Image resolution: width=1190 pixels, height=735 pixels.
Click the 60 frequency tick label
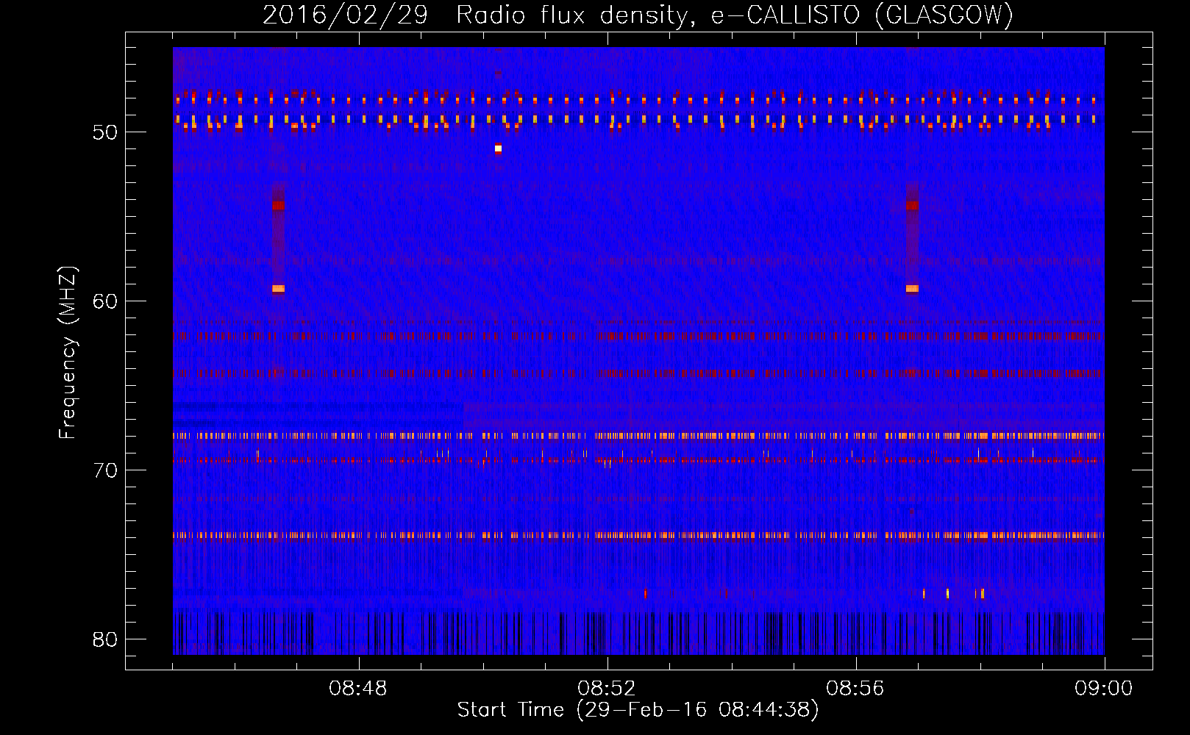click(x=105, y=301)
